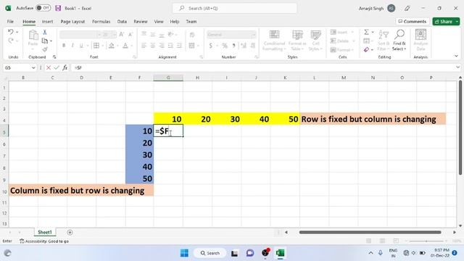This screenshot has width=464, height=261.
Task: Click the Font Color A icon
Action: [x=125, y=45]
